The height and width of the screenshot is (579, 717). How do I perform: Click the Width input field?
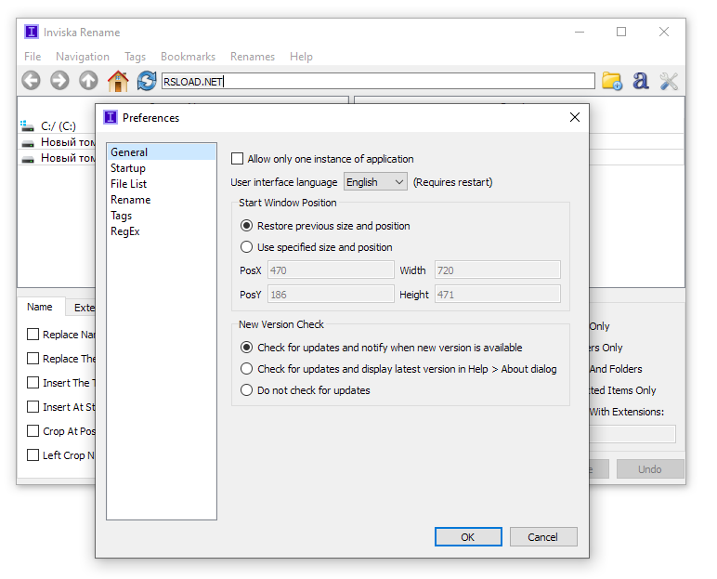point(498,270)
